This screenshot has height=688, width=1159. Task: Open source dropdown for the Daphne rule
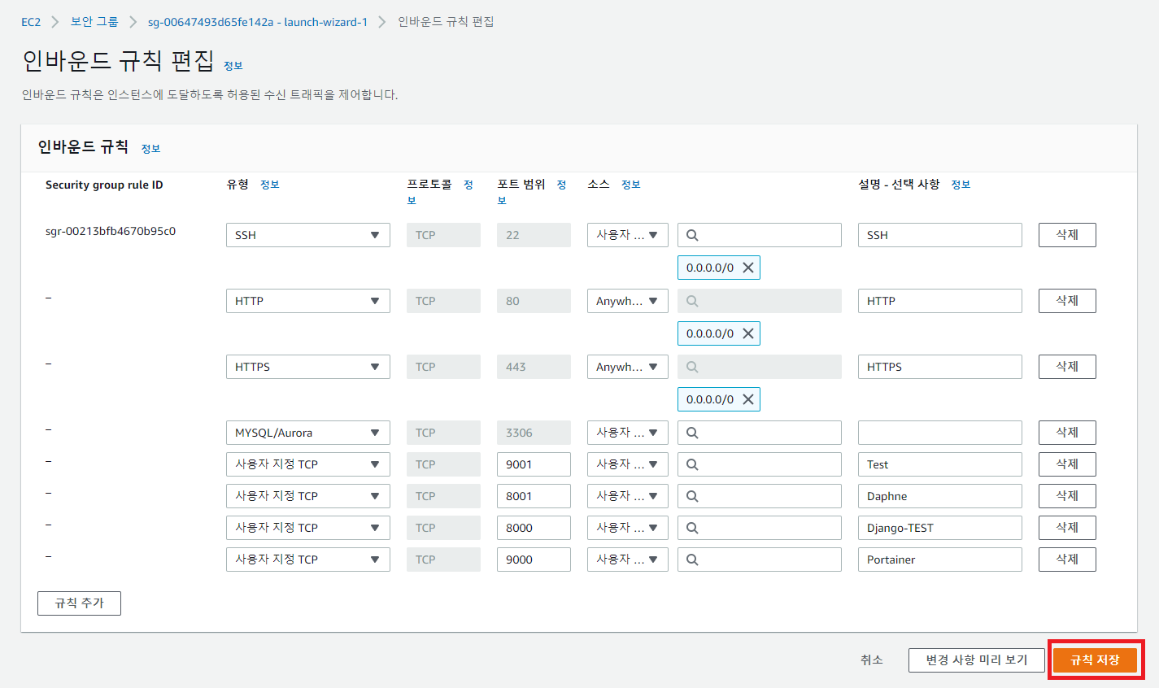[628, 496]
